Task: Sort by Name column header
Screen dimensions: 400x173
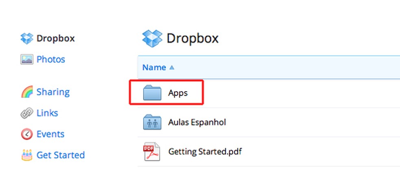Action: [154, 67]
